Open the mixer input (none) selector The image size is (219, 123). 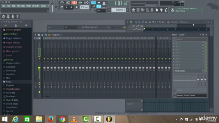click(x=192, y=39)
